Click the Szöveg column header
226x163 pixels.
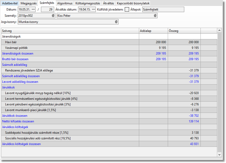click(70, 31)
